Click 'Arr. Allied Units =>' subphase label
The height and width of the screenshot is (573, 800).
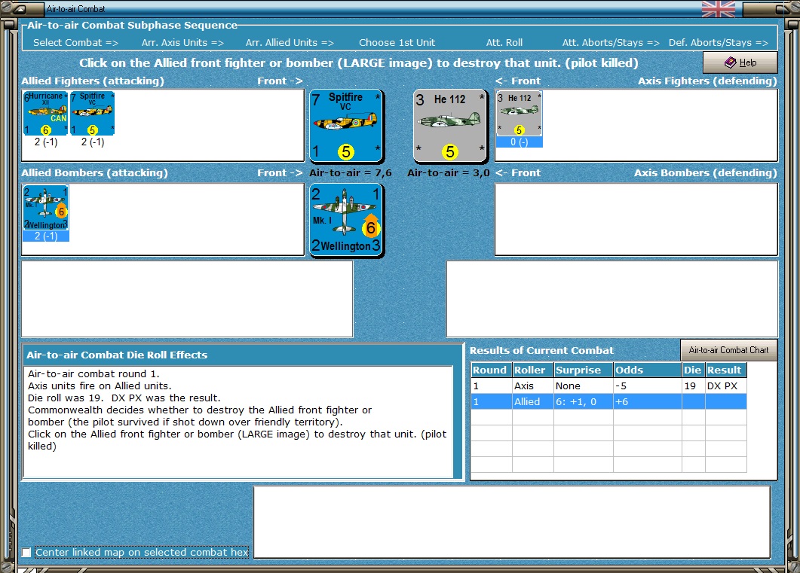290,43
